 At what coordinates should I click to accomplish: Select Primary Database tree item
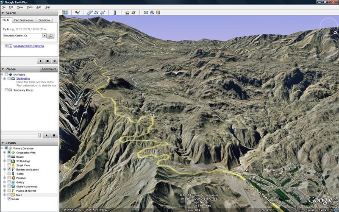[x=23, y=148]
